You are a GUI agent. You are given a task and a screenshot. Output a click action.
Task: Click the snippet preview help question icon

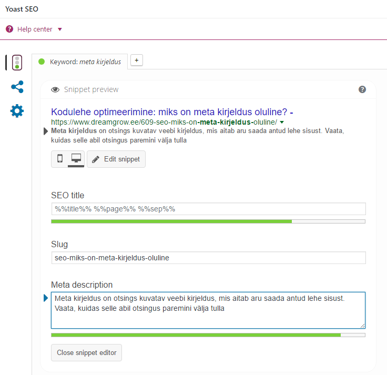click(x=362, y=89)
